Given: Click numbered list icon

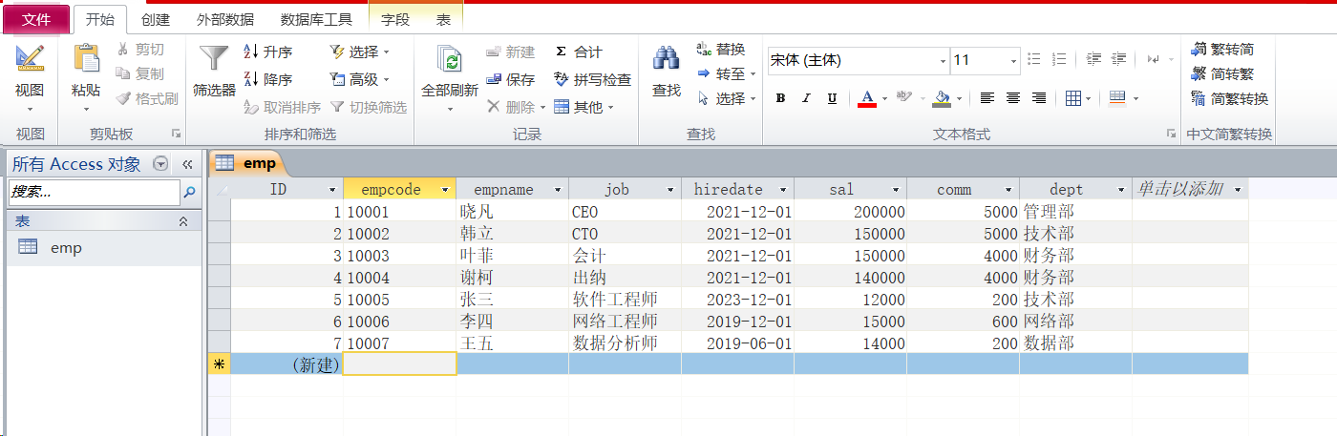Looking at the screenshot, I should (x=1059, y=59).
